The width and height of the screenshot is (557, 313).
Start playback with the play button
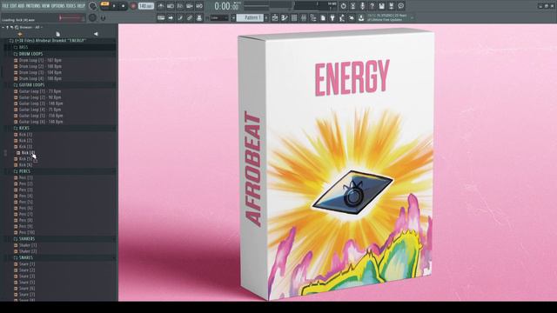114,6
